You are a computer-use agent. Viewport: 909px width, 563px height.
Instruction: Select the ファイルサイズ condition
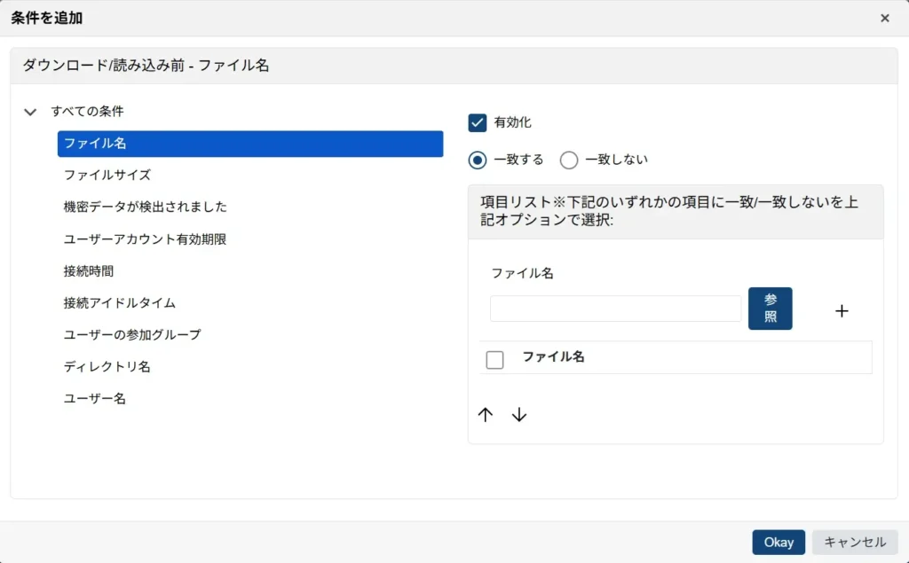tap(107, 175)
